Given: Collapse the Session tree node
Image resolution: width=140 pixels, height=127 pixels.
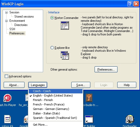Looking at the screenshot, I should [x=6, y=12].
